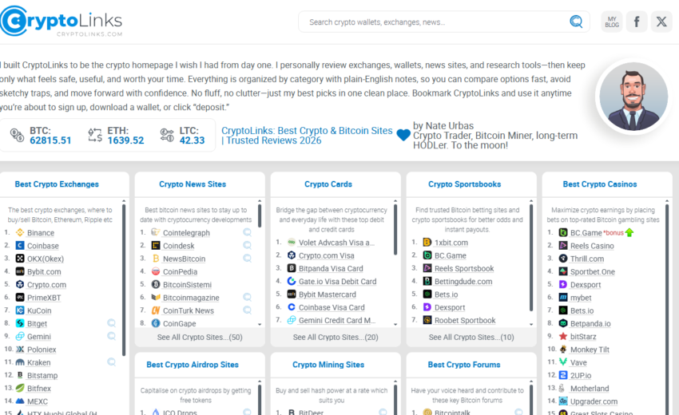Click the BTC price coins icon
This screenshot has height=415, width=679.
[18, 135]
